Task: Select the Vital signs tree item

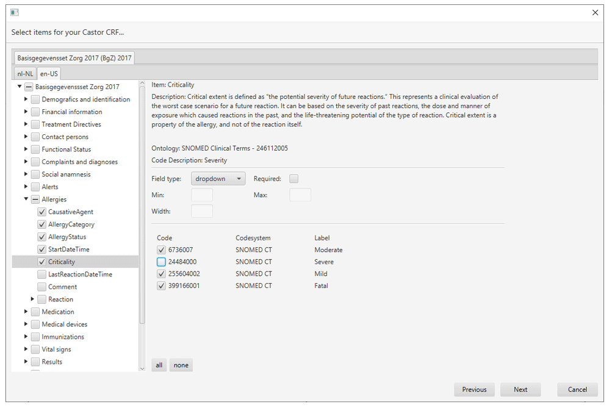Action: (56, 350)
